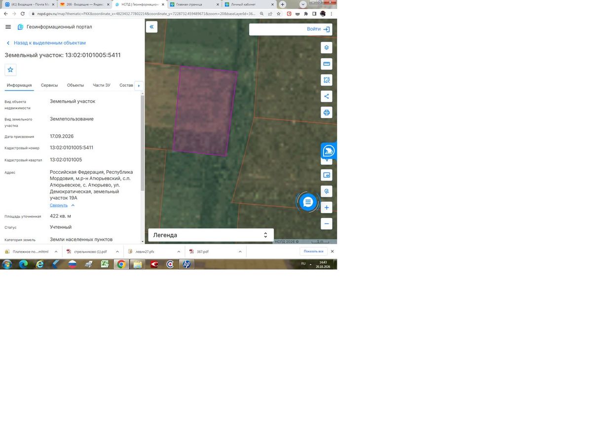
Task: Switch to the Объекты tab
Action: (75, 85)
